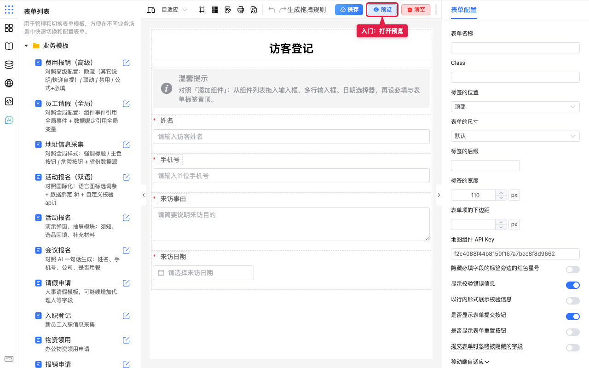Open the 表单的尺寸 dropdown showing 默认
Image resolution: width=589 pixels, height=368 pixels.
[x=515, y=136]
